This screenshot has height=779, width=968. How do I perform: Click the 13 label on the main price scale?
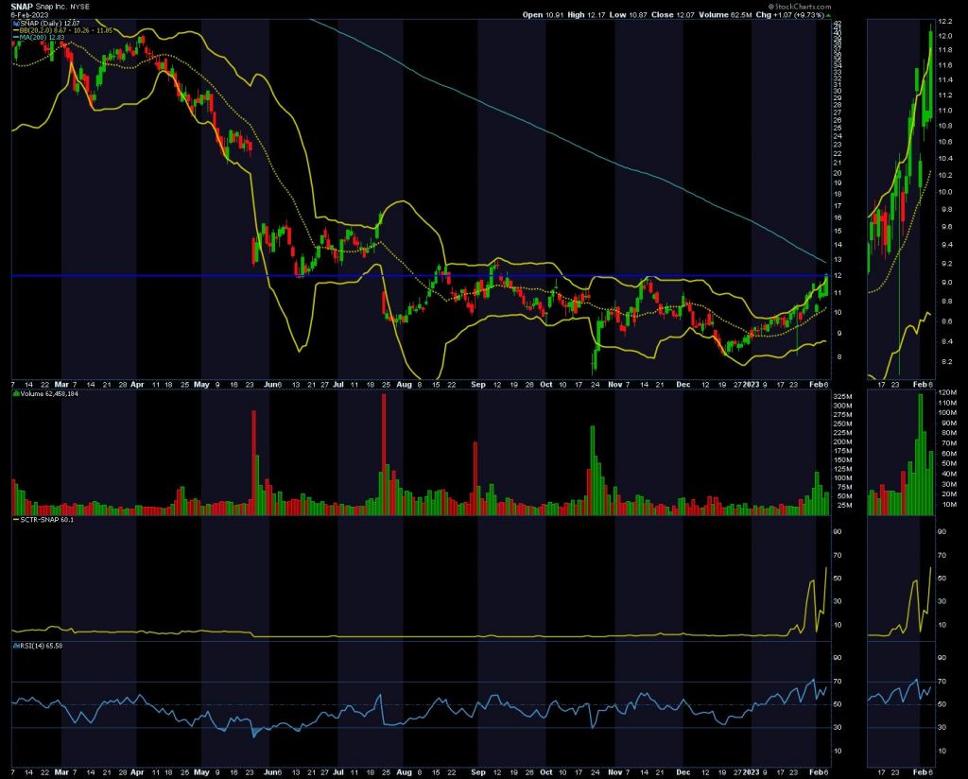click(x=838, y=261)
